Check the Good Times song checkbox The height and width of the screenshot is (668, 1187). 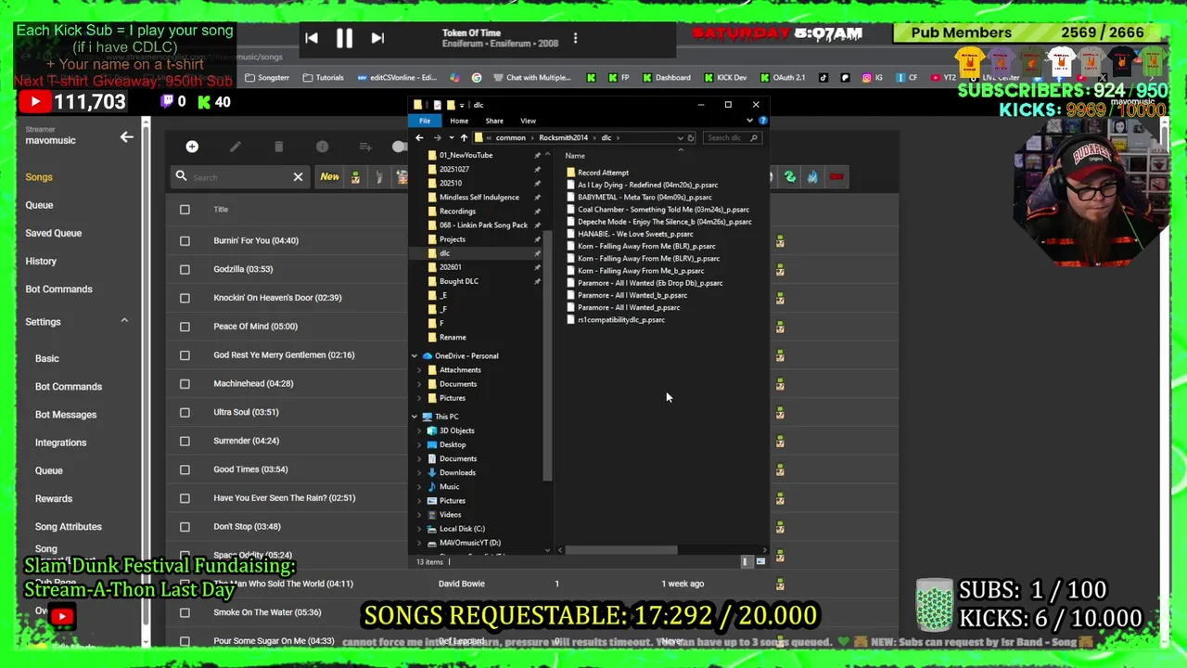[185, 469]
